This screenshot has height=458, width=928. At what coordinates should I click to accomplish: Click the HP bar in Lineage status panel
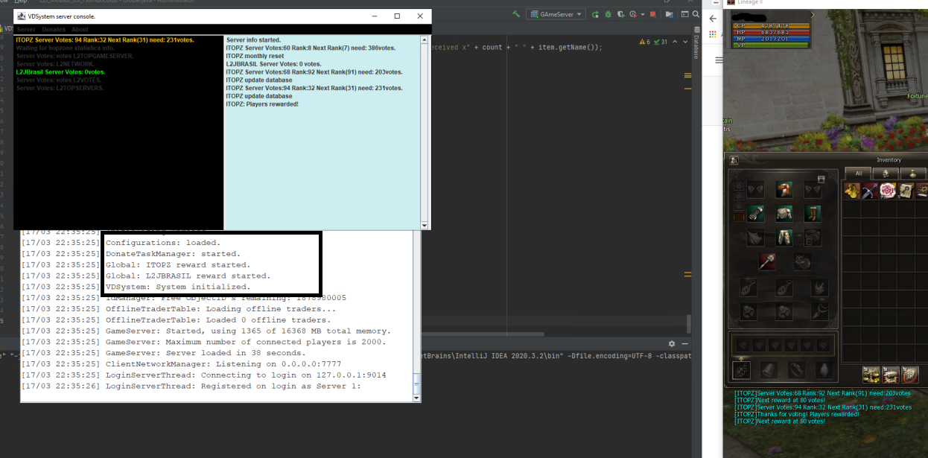coord(771,32)
